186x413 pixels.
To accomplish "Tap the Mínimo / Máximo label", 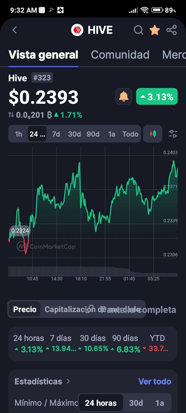I will (47, 403).
